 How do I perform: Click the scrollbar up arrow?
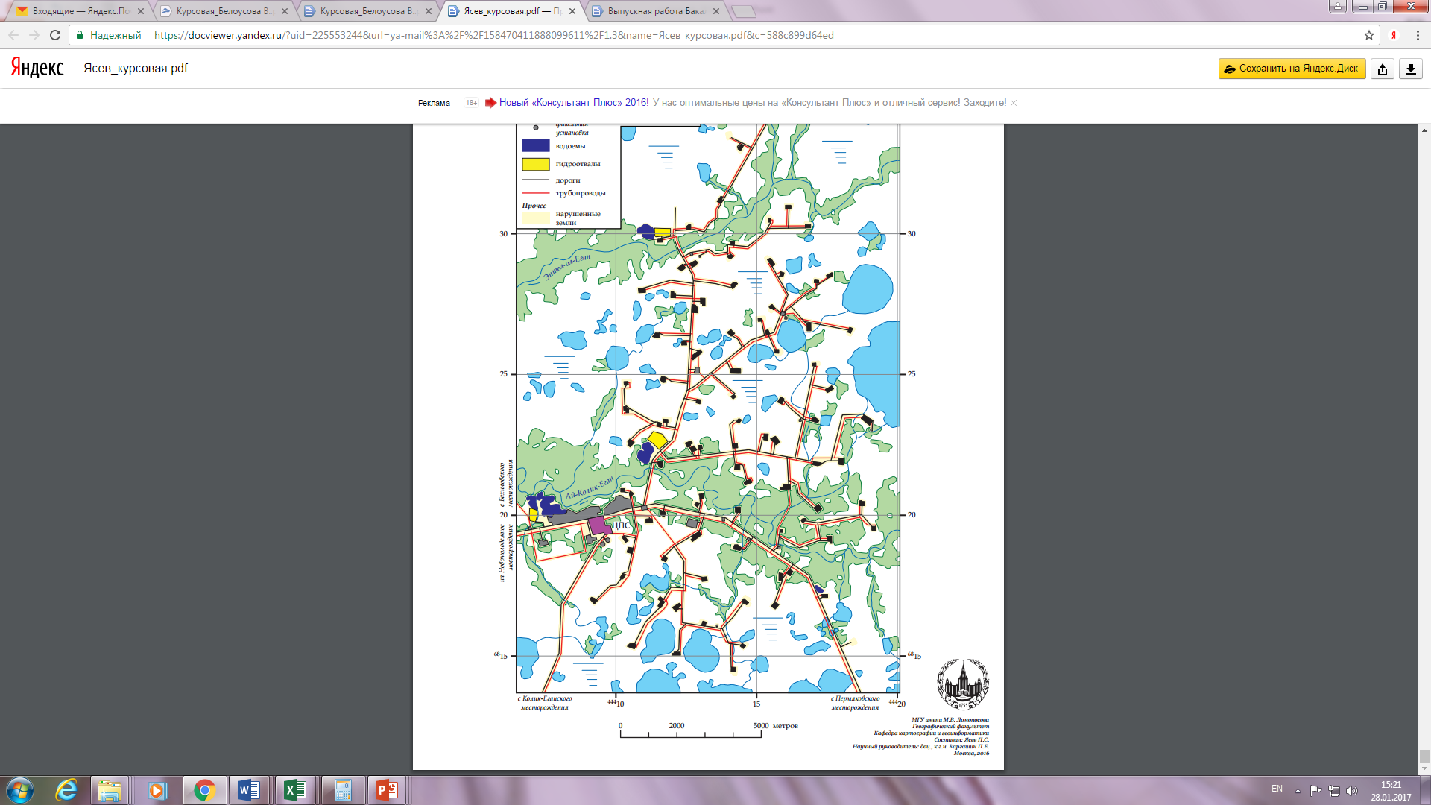click(1424, 130)
